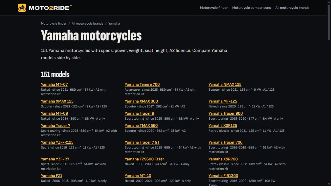The width and height of the screenshot is (331, 186).
Task: Click the scrollbar up arrow
Action: tap(329, 2)
